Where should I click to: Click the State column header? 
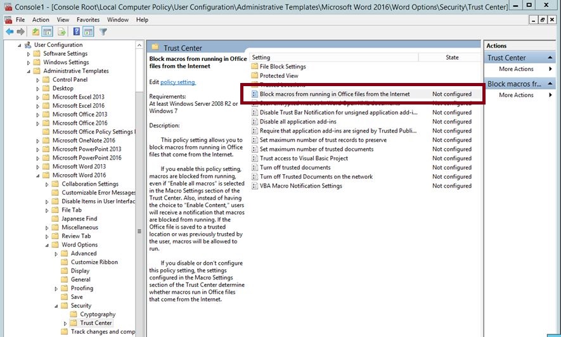[452, 57]
